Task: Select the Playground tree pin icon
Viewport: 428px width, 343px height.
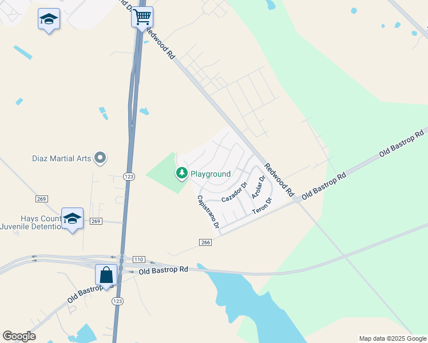Action: click(x=182, y=173)
